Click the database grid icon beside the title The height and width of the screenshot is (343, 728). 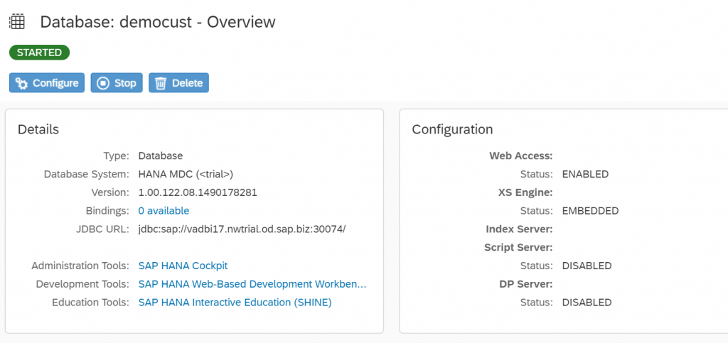click(x=17, y=22)
